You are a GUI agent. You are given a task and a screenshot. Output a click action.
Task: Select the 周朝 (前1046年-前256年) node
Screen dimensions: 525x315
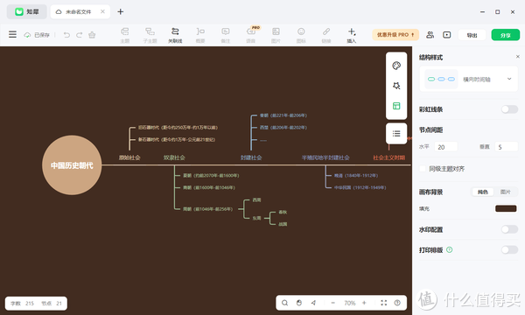click(x=207, y=209)
